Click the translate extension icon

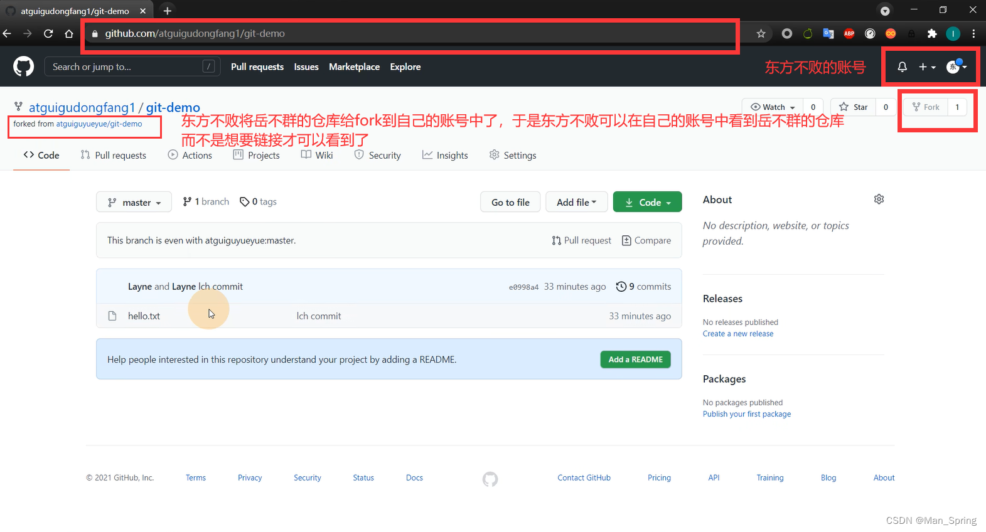pyautogui.click(x=828, y=34)
